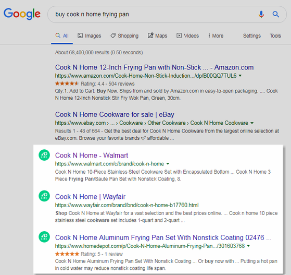The width and height of the screenshot is (291, 275).
Task: Click the 'Cook N Home Cookware' eBay breadcrumb
Action: click(x=219, y=123)
